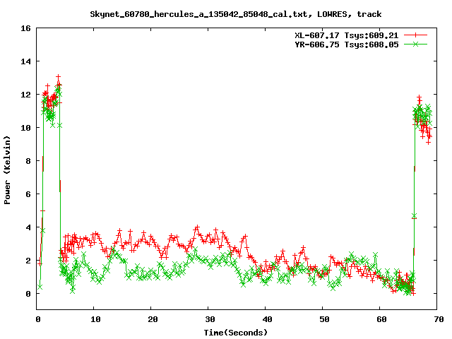The image size is (452, 339).
Task: Click y-axis tick label 6
Action: tap(28, 194)
